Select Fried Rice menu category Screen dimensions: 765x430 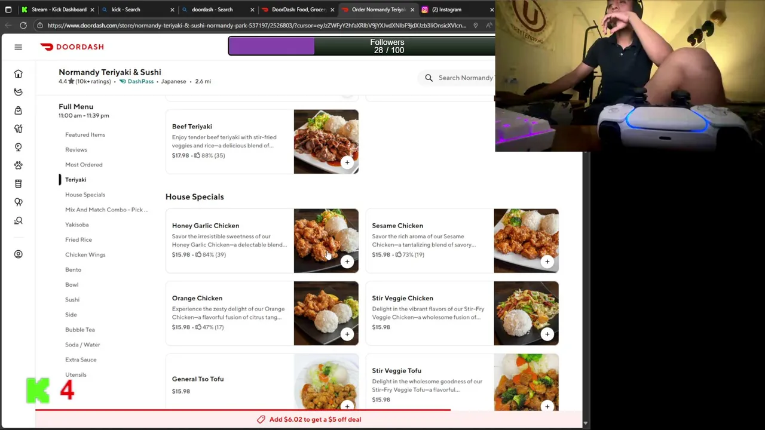[x=78, y=239]
